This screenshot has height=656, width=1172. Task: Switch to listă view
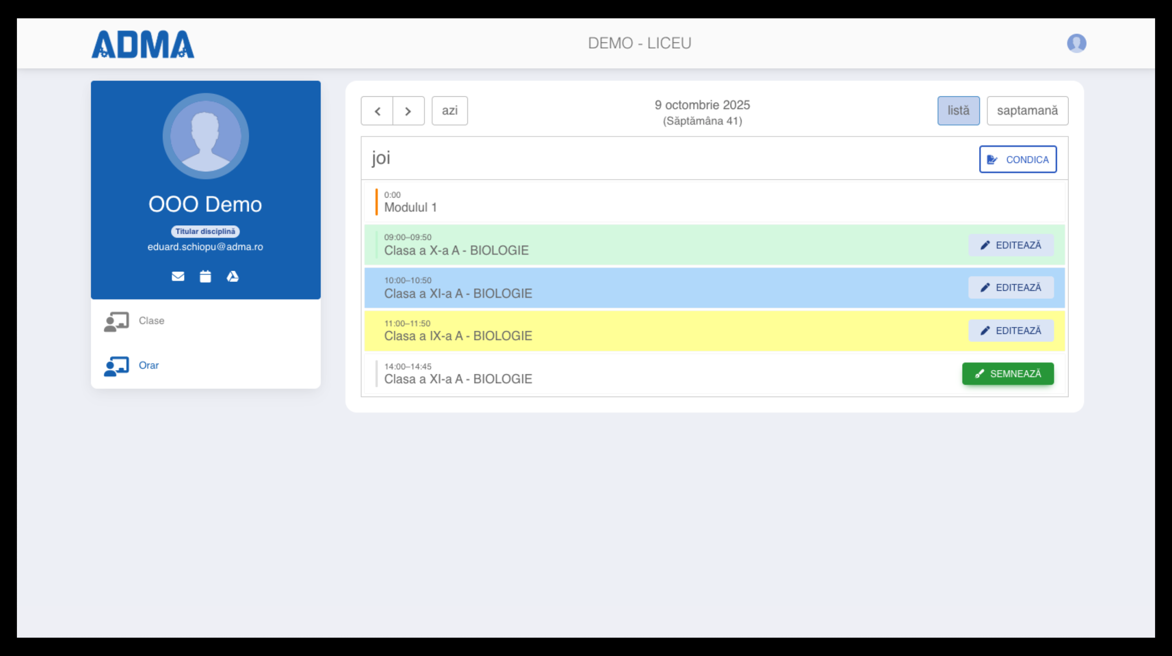coord(958,111)
